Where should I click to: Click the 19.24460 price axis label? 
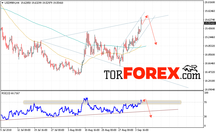click(x=210, y=37)
